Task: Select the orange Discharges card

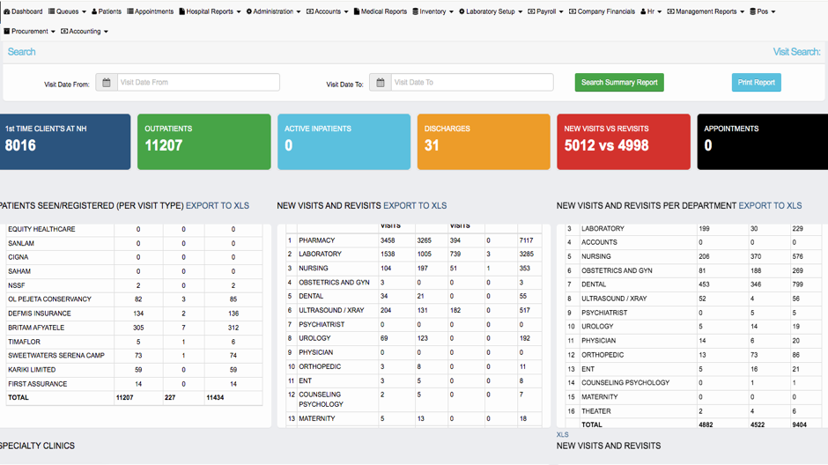Action: tap(484, 142)
